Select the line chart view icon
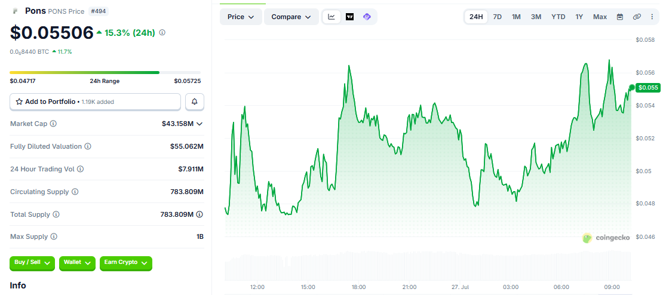Screen dimensions: 666x295 pos(332,17)
